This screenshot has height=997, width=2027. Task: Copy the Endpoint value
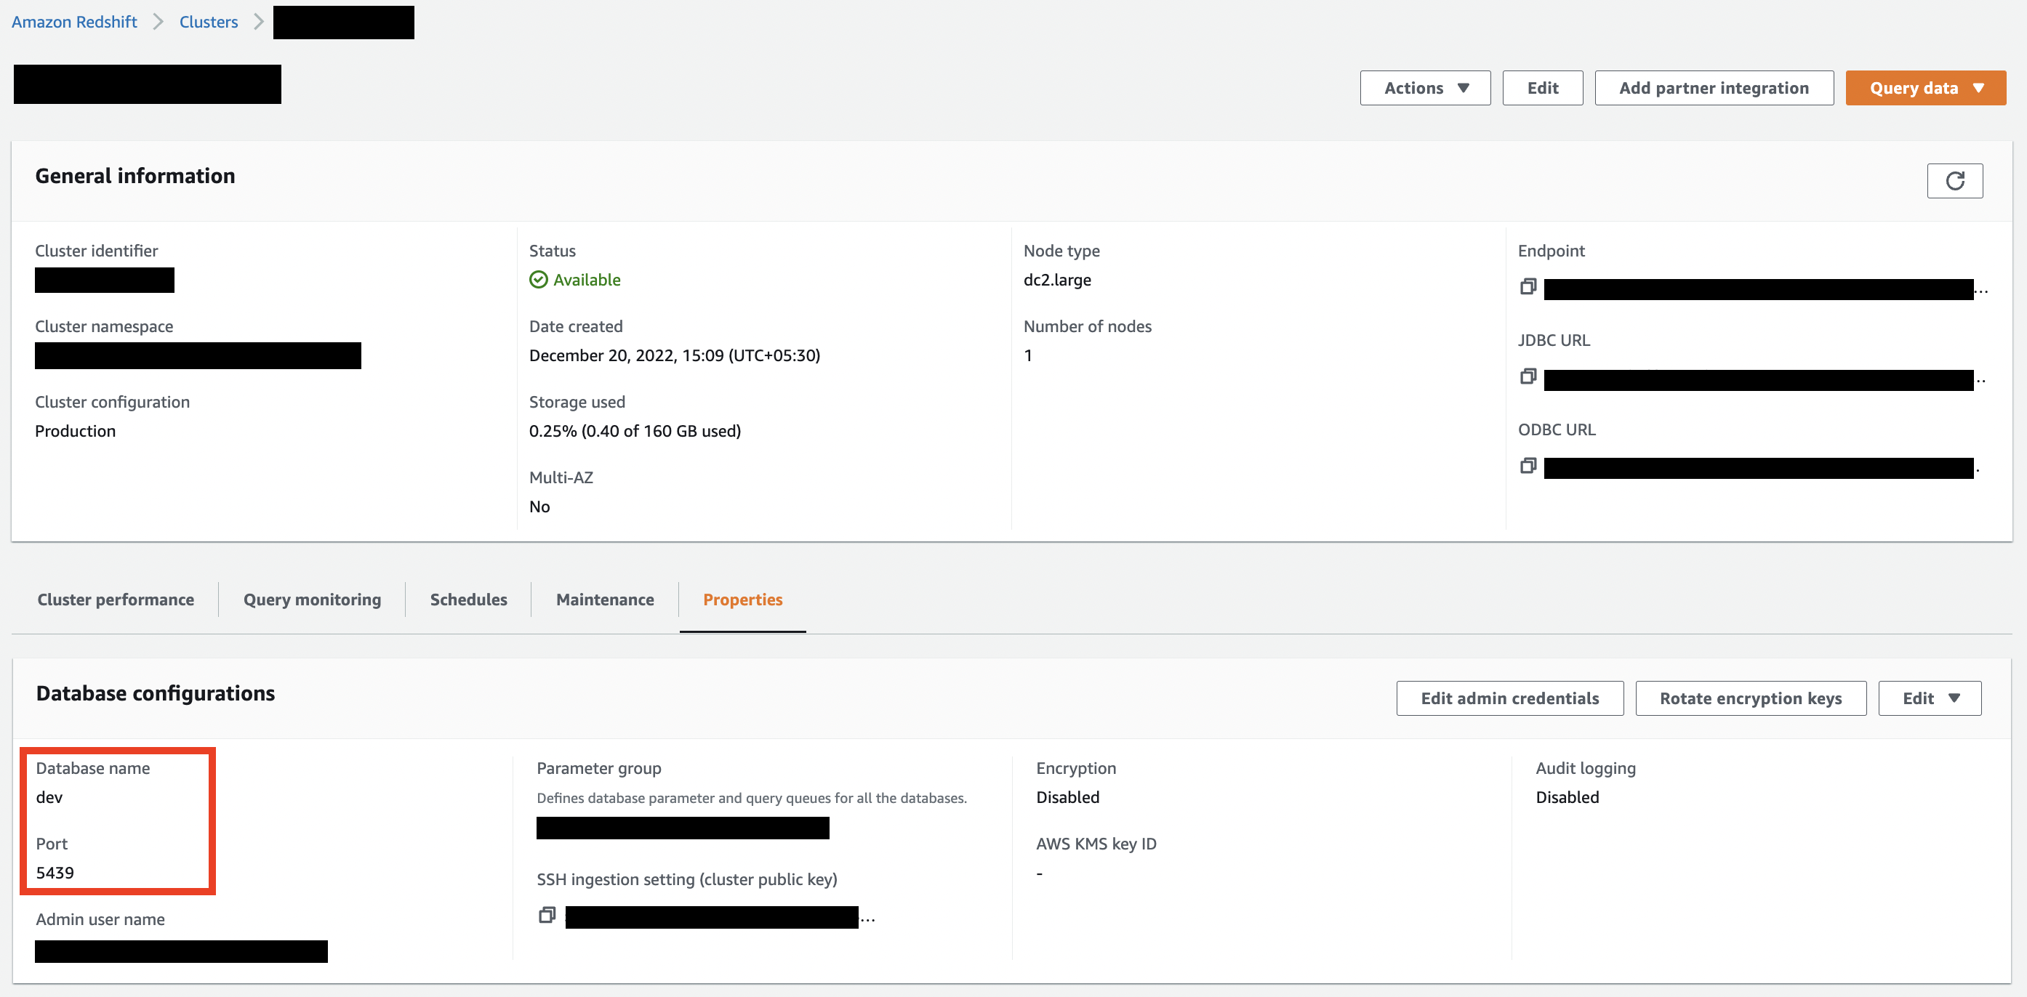pos(1528,287)
